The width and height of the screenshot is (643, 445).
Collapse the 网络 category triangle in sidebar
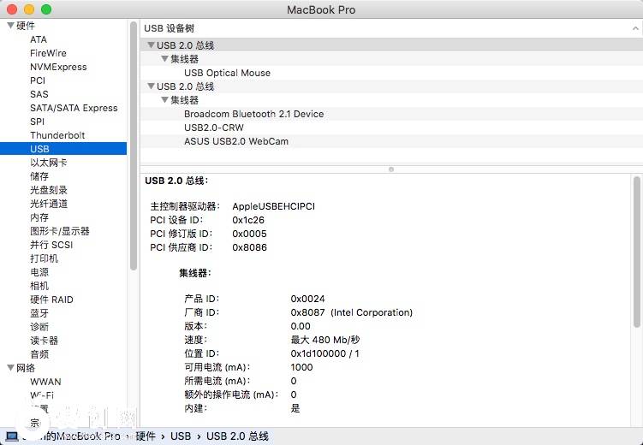tap(10, 368)
